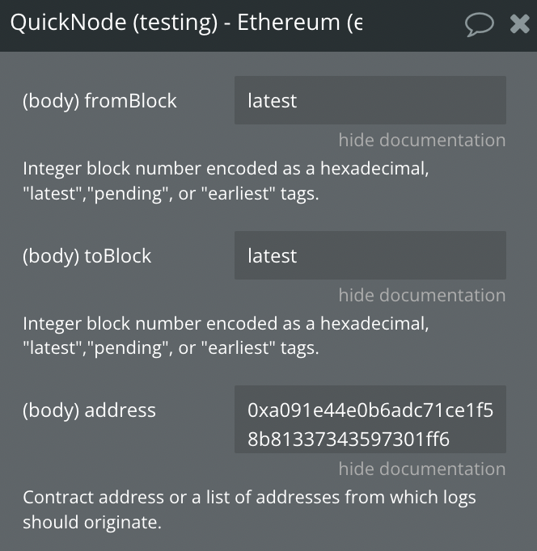Image resolution: width=537 pixels, height=551 pixels.
Task: Open the comment speech bubble icon
Action: click(x=480, y=24)
